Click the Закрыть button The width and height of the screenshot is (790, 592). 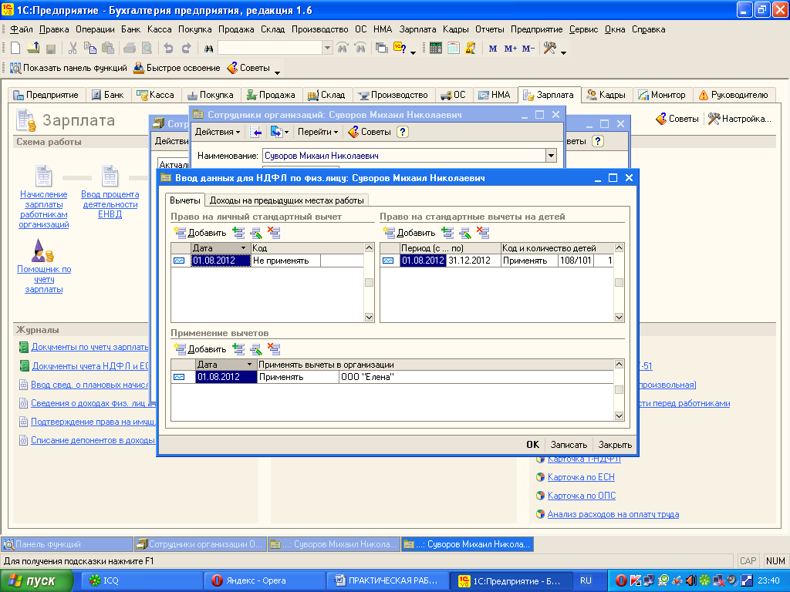click(615, 445)
